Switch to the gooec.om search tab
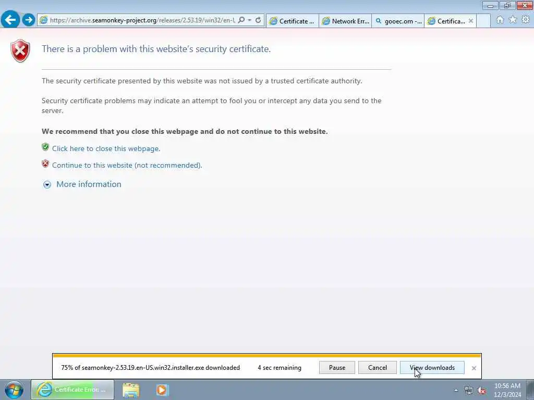This screenshot has height=400, width=534. tap(398, 21)
